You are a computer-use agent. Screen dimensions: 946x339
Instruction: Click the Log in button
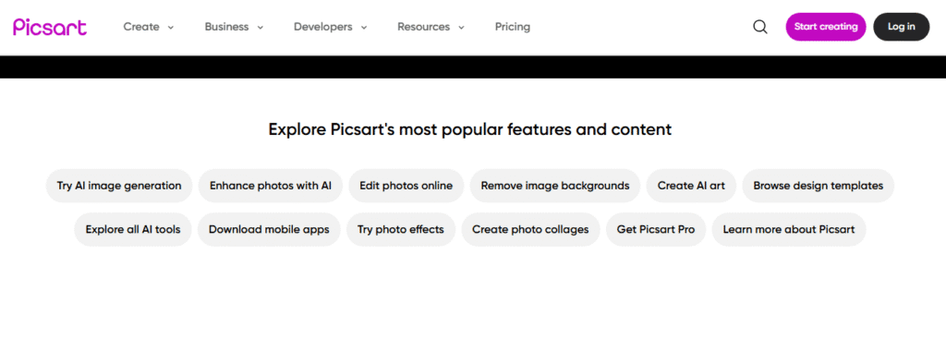[902, 27]
